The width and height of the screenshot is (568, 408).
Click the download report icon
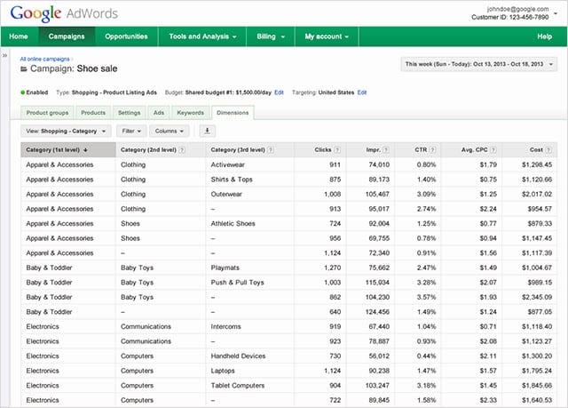[x=207, y=131]
